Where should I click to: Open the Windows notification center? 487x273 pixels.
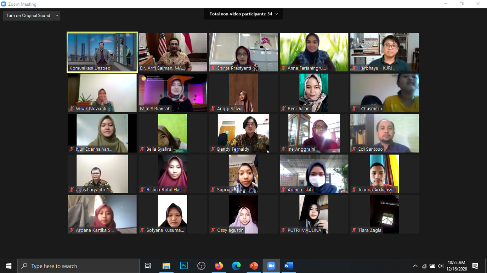[x=475, y=266]
